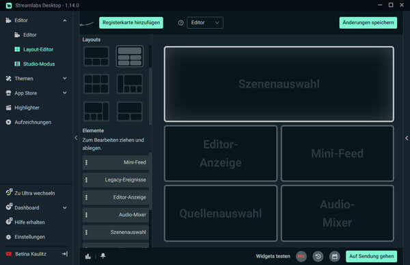Click the Streamlabs logo in the title bar
This screenshot has width=410, height=265.
pos(9,5)
